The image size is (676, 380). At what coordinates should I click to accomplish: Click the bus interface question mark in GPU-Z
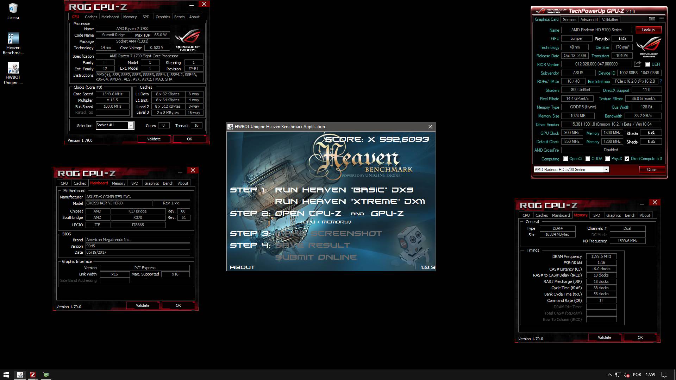coord(661,81)
